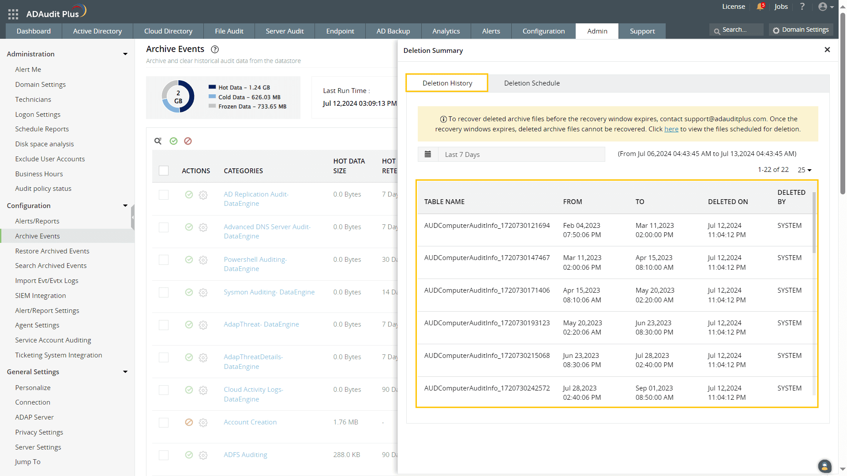Click the orange disabled icon for Account Creation
The height and width of the screenshot is (476, 847).
(x=189, y=422)
